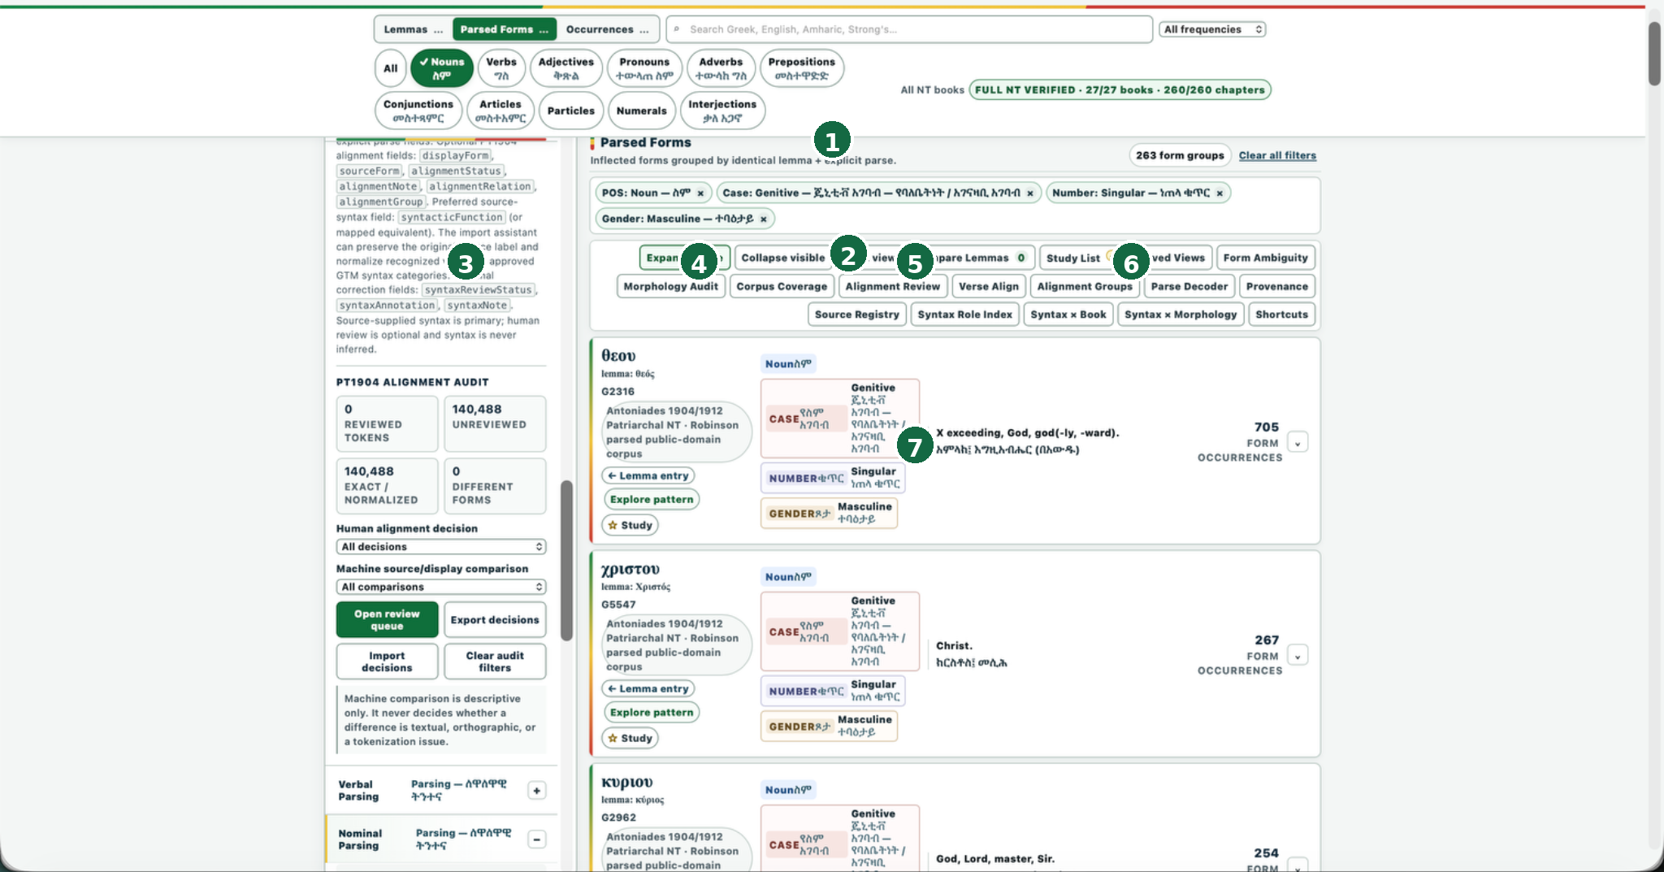Open the Syntax × Morphology view

point(1180,315)
